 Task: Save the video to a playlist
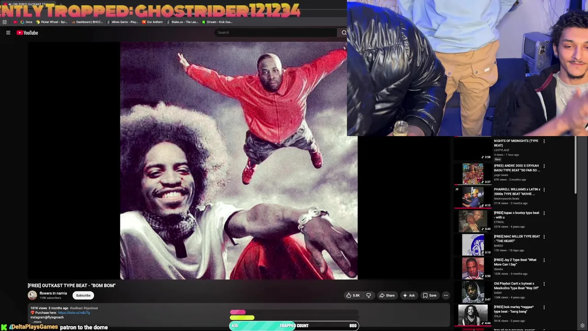[x=430, y=296]
